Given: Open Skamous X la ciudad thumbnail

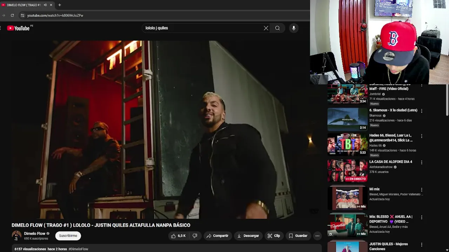Looking at the screenshot, I should [347, 119].
